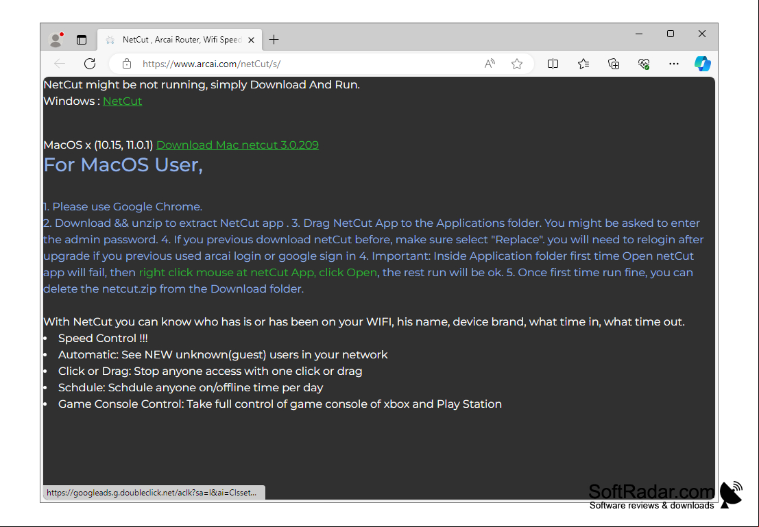Maximize the browser window
Image resolution: width=759 pixels, height=527 pixels.
point(671,34)
